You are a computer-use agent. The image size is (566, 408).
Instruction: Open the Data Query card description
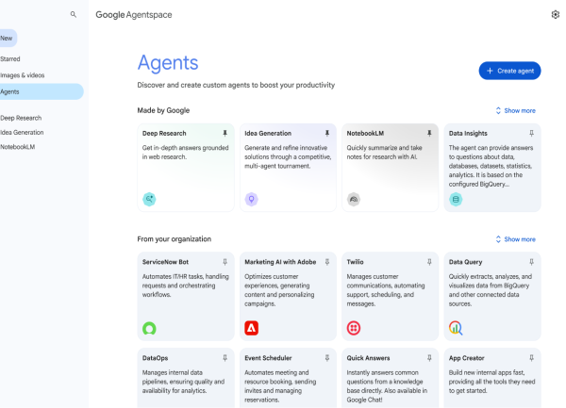490,290
